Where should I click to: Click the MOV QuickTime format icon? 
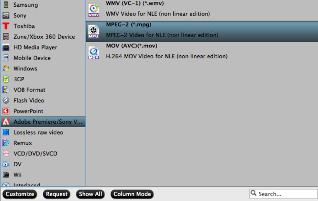click(x=93, y=52)
